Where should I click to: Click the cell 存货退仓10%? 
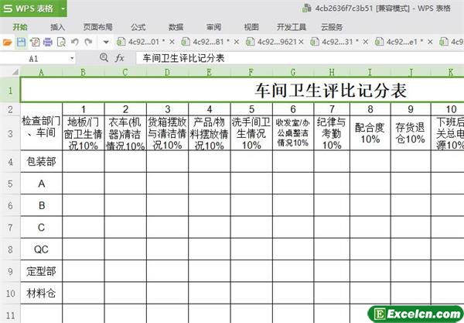coord(411,133)
